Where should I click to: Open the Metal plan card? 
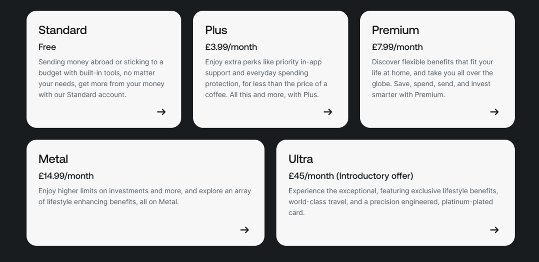(146, 192)
